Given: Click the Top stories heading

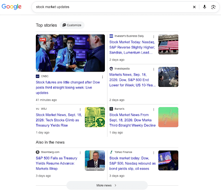Looking at the screenshot, I should click(x=46, y=25).
